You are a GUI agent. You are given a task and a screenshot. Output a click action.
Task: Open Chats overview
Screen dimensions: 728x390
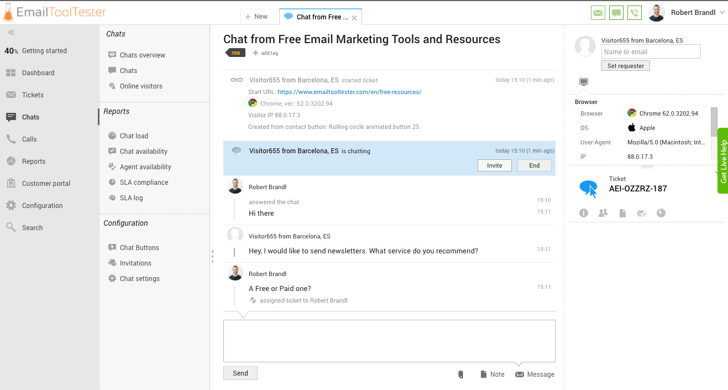click(x=143, y=55)
